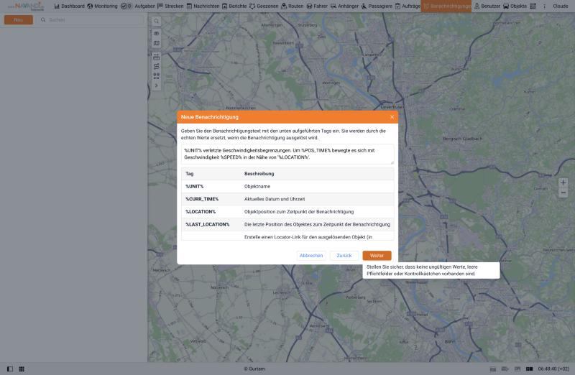Click the 'Erstelle einen Locator-Link' description
This screenshot has height=375, width=575.
point(308,237)
